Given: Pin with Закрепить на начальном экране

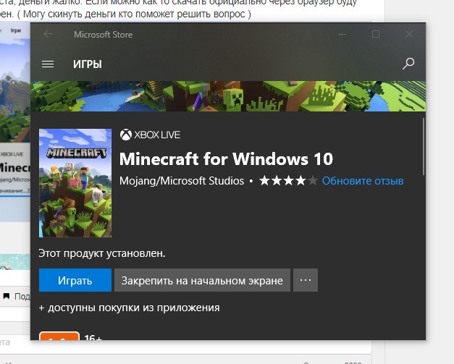Looking at the screenshot, I should pos(202,280).
